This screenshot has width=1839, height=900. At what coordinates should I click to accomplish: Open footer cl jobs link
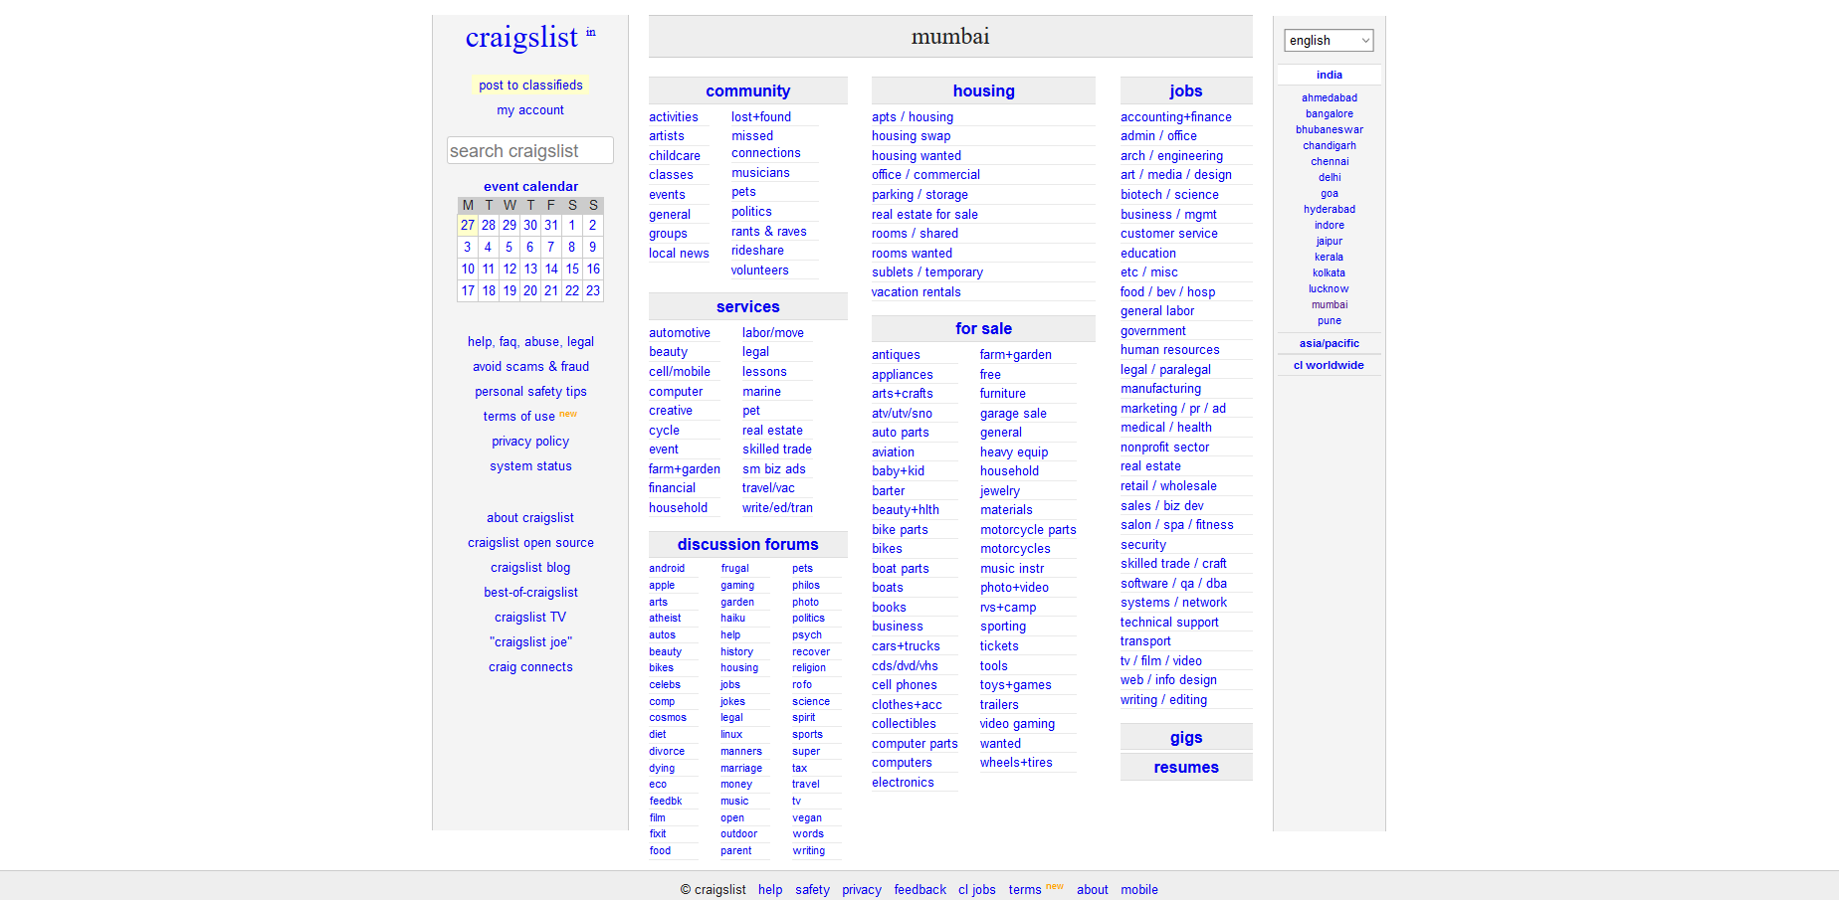(976, 890)
